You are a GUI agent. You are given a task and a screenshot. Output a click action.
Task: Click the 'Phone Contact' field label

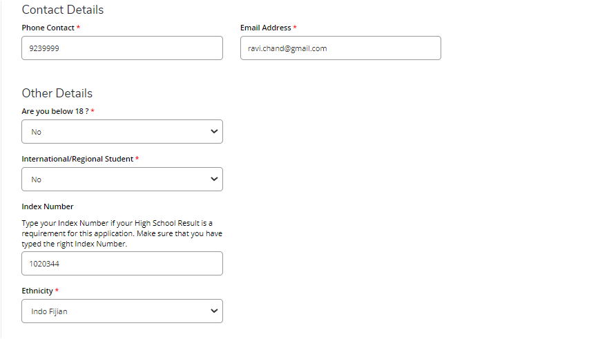tap(48, 28)
